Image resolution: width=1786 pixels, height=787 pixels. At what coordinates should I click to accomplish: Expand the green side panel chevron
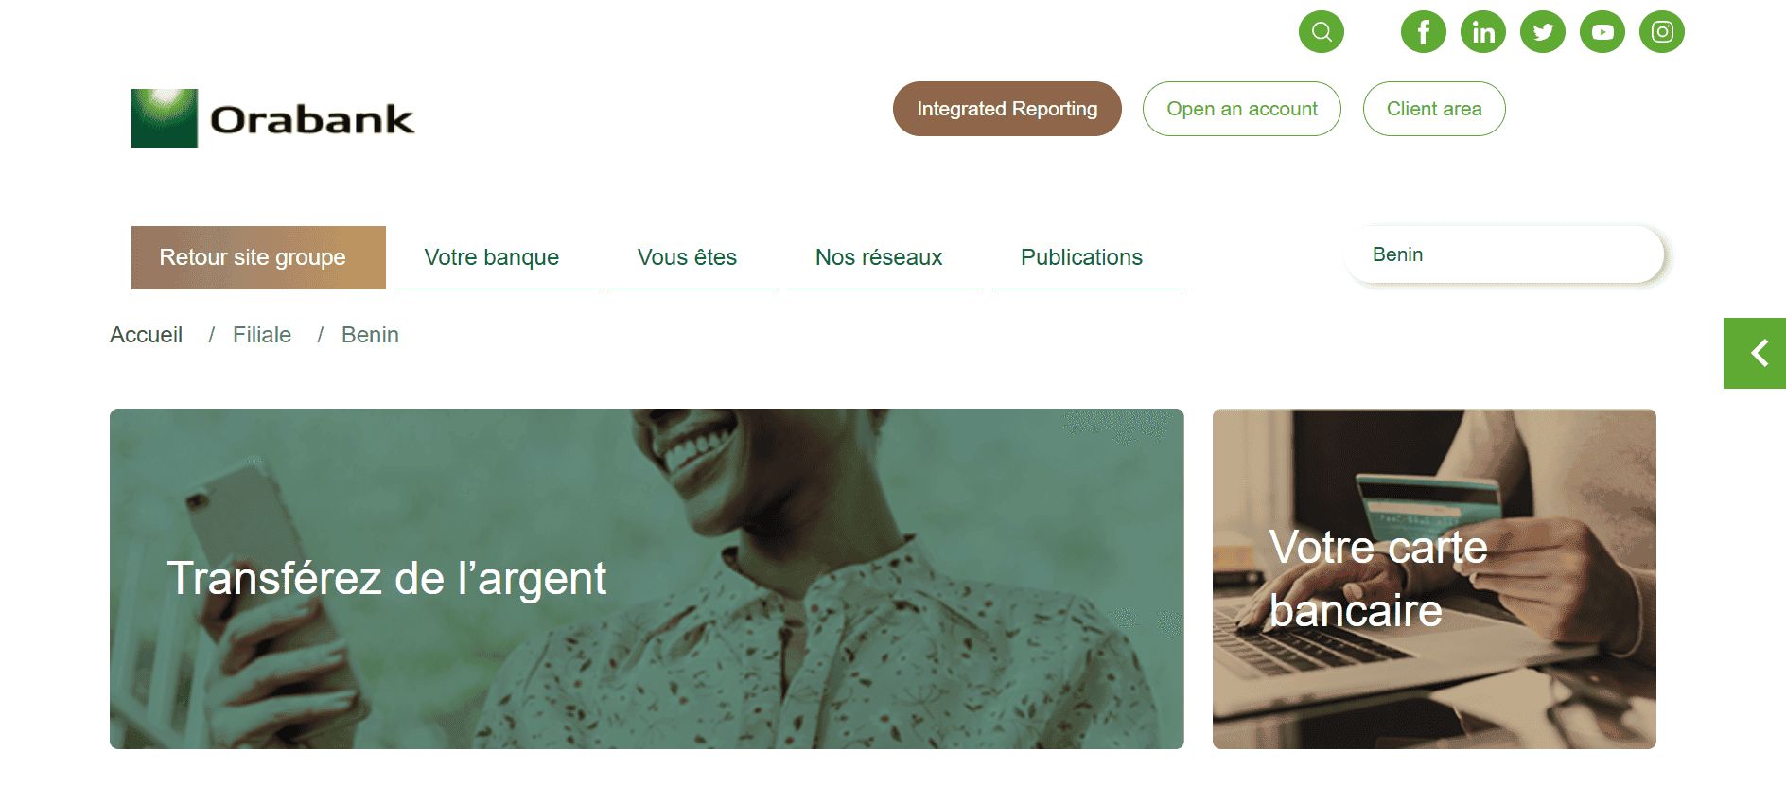1755,353
